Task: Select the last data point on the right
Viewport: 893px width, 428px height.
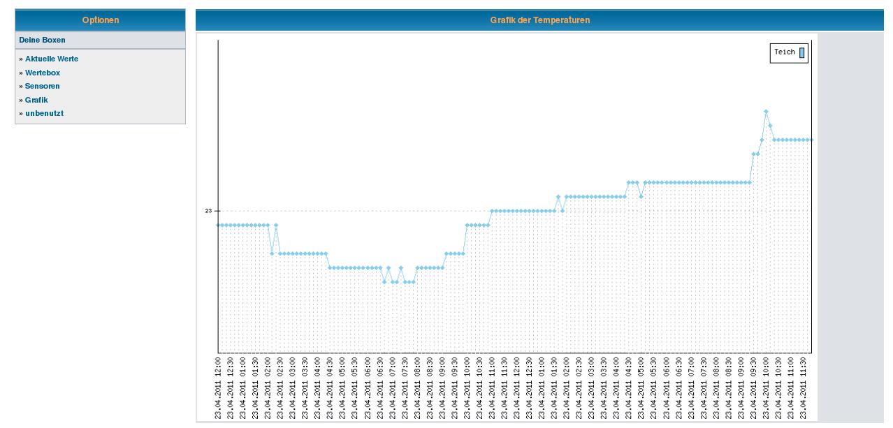Action: click(811, 140)
